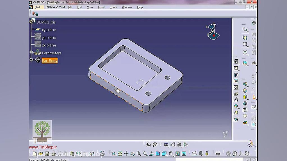The image size is (287, 161).
Task: Open the Formula f(x) tool
Action: (149, 144)
